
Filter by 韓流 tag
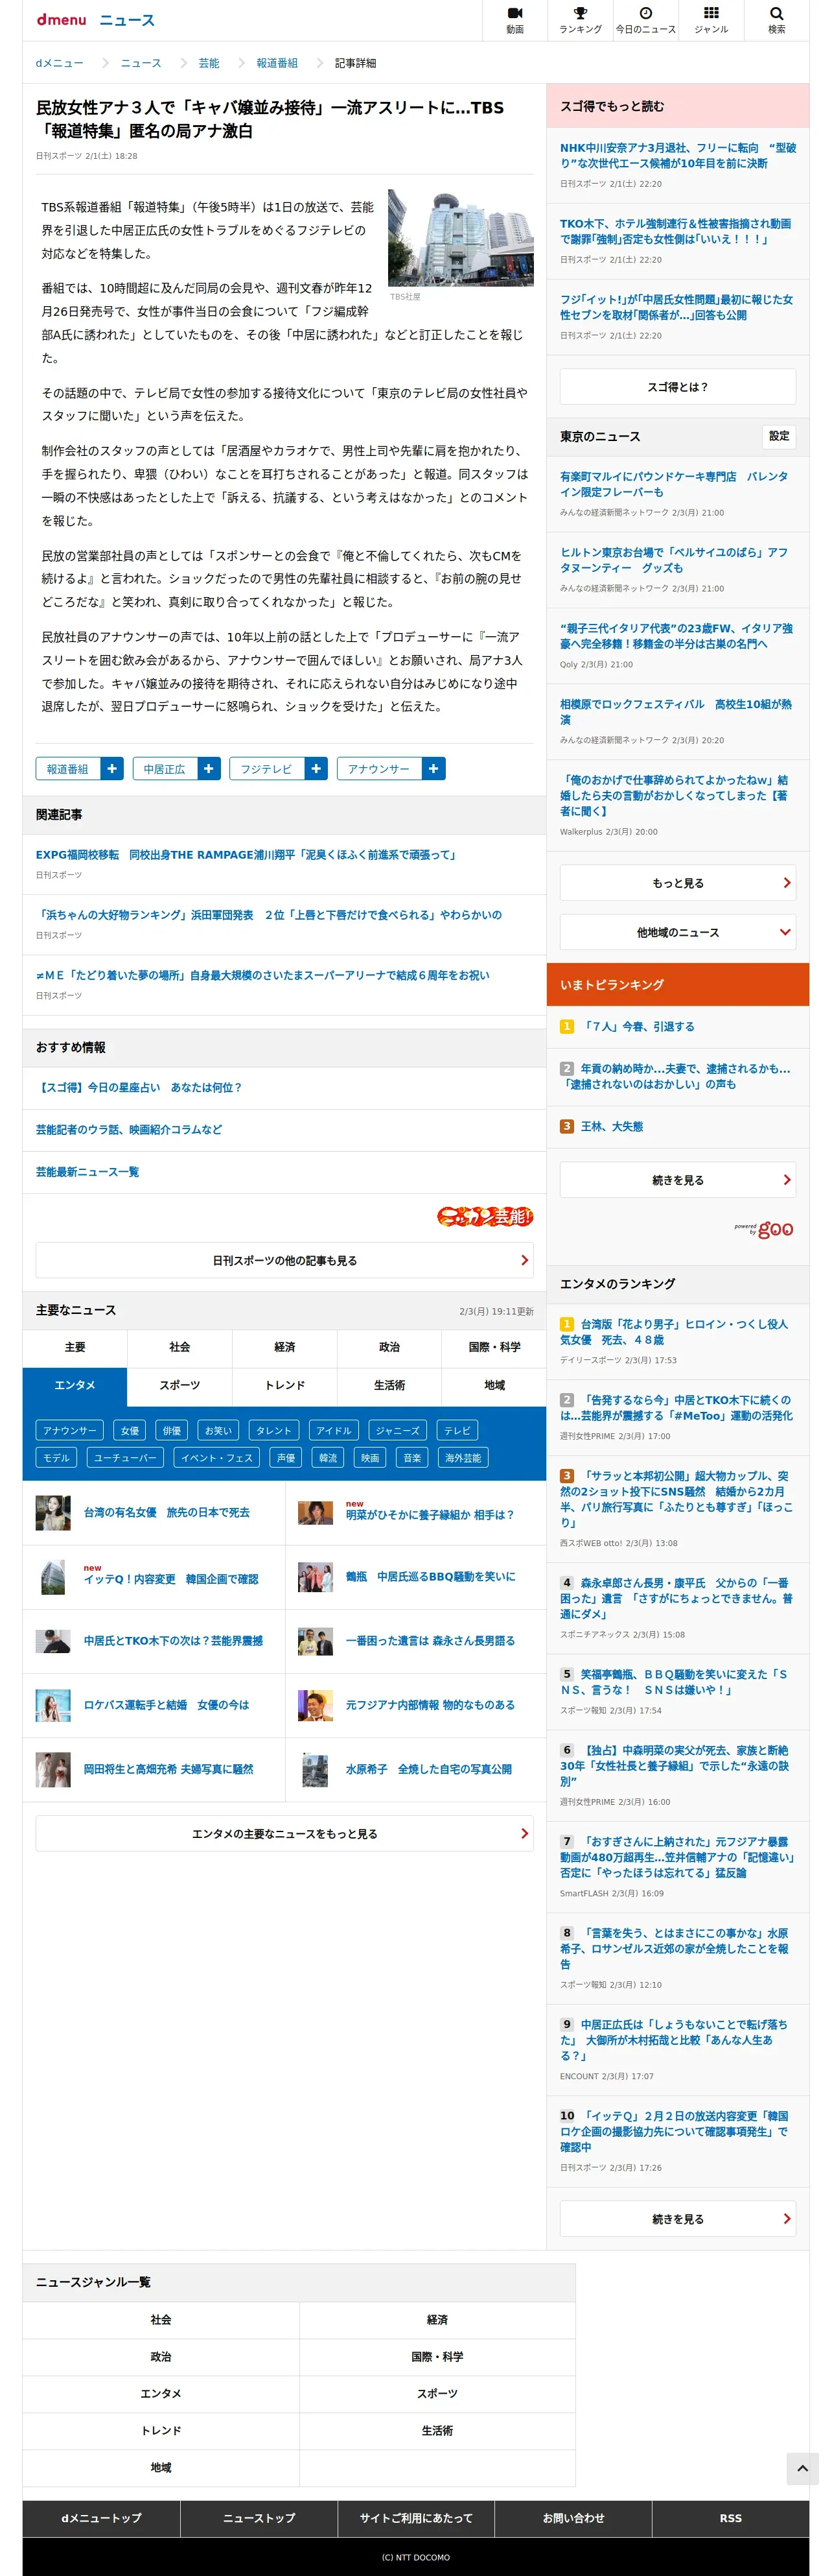point(328,1458)
